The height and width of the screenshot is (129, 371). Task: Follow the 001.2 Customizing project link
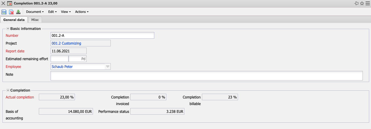(x=66, y=43)
